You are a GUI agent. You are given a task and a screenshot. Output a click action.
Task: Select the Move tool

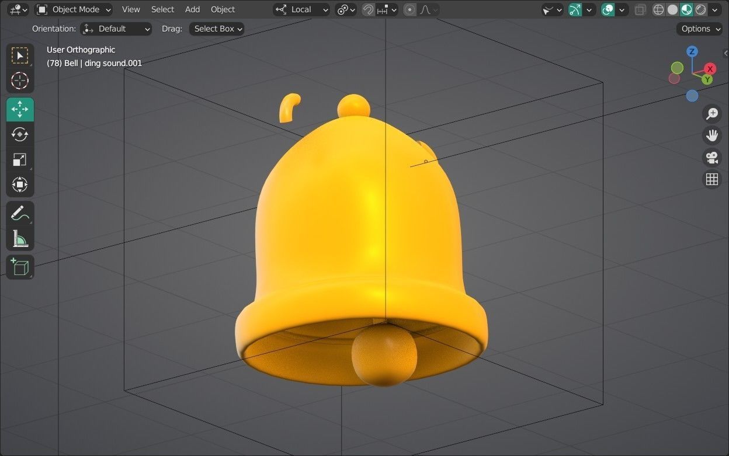20,109
